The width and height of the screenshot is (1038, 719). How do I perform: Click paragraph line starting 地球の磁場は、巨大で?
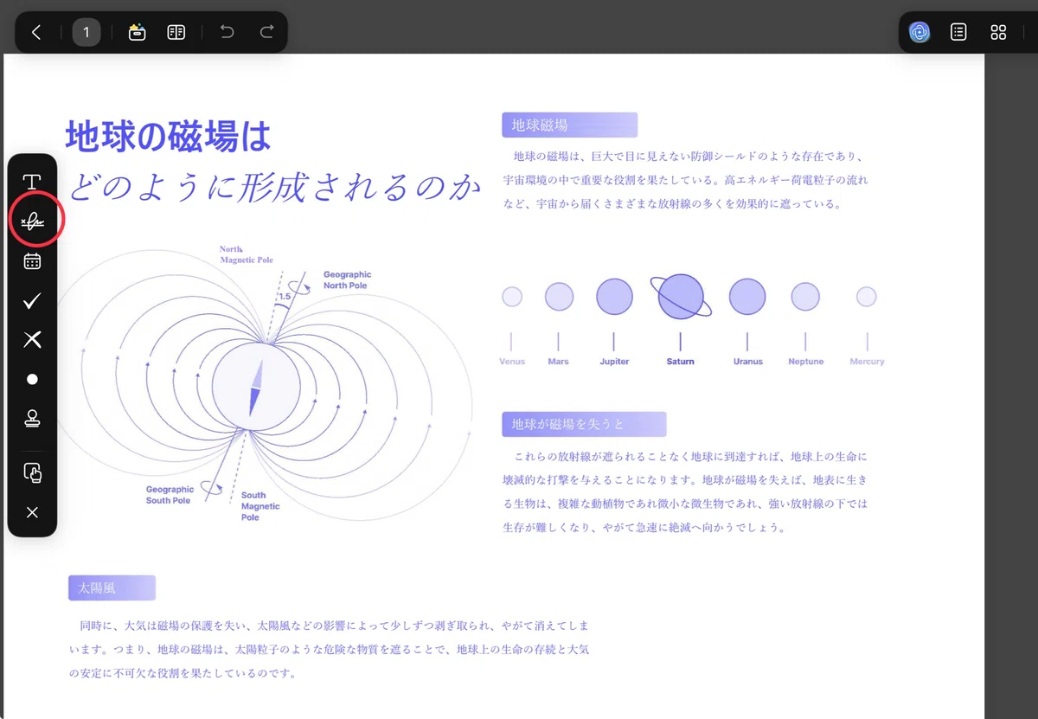pos(689,157)
